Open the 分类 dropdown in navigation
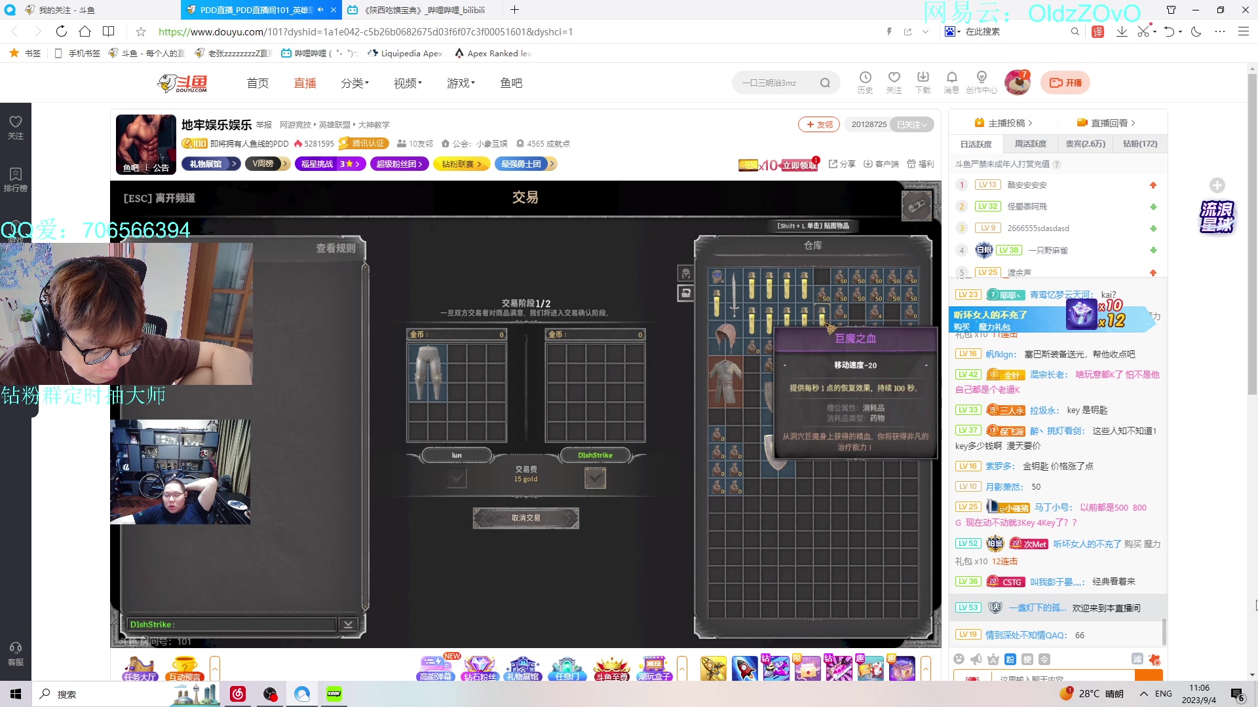 (x=354, y=83)
